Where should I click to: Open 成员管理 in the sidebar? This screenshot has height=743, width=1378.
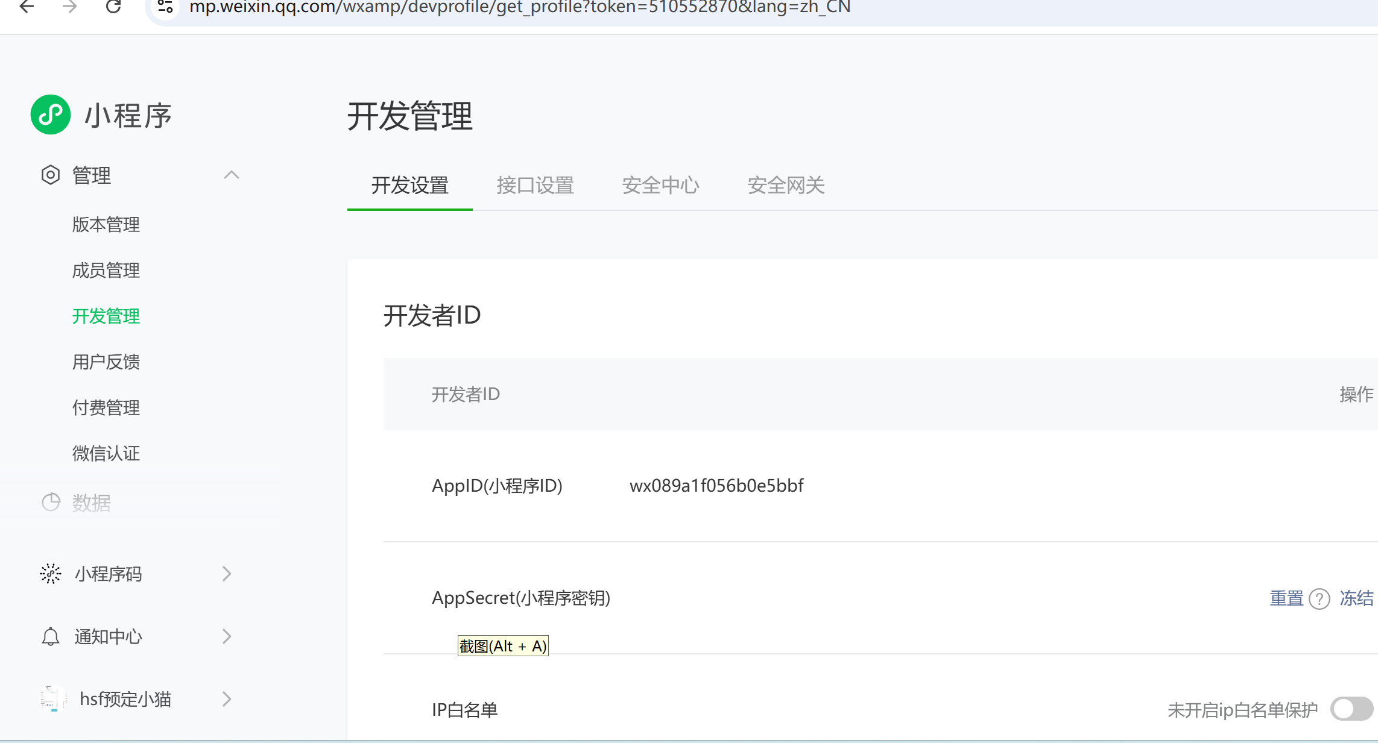[x=106, y=270]
